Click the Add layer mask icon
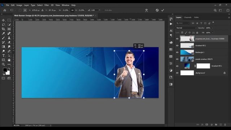 click(207, 125)
